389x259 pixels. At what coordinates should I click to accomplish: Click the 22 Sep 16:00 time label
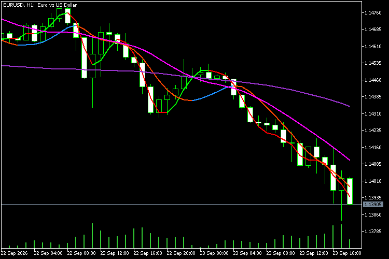(148, 253)
